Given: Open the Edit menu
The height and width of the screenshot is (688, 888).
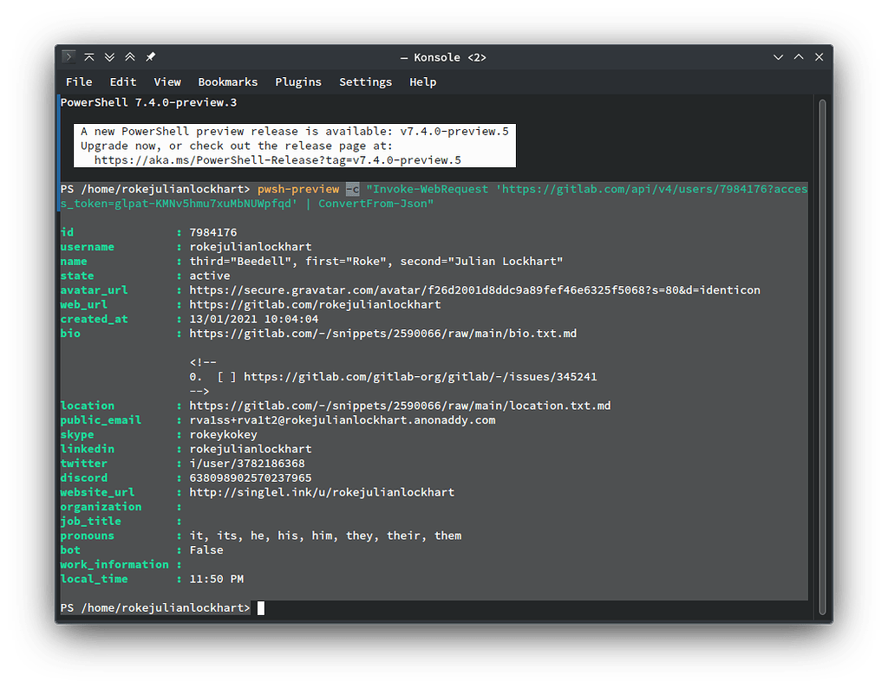Looking at the screenshot, I should coord(123,81).
